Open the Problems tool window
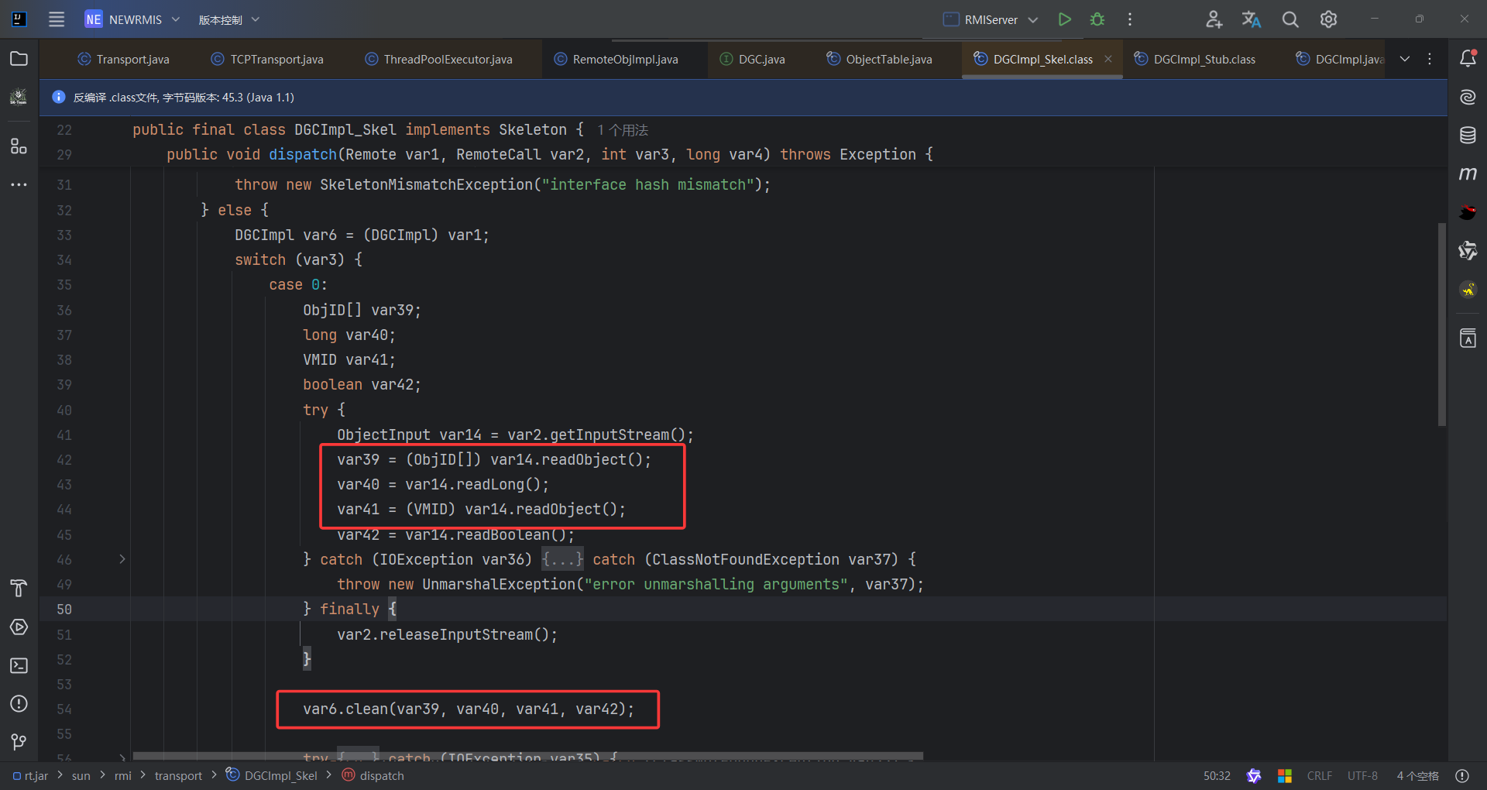 (19, 703)
